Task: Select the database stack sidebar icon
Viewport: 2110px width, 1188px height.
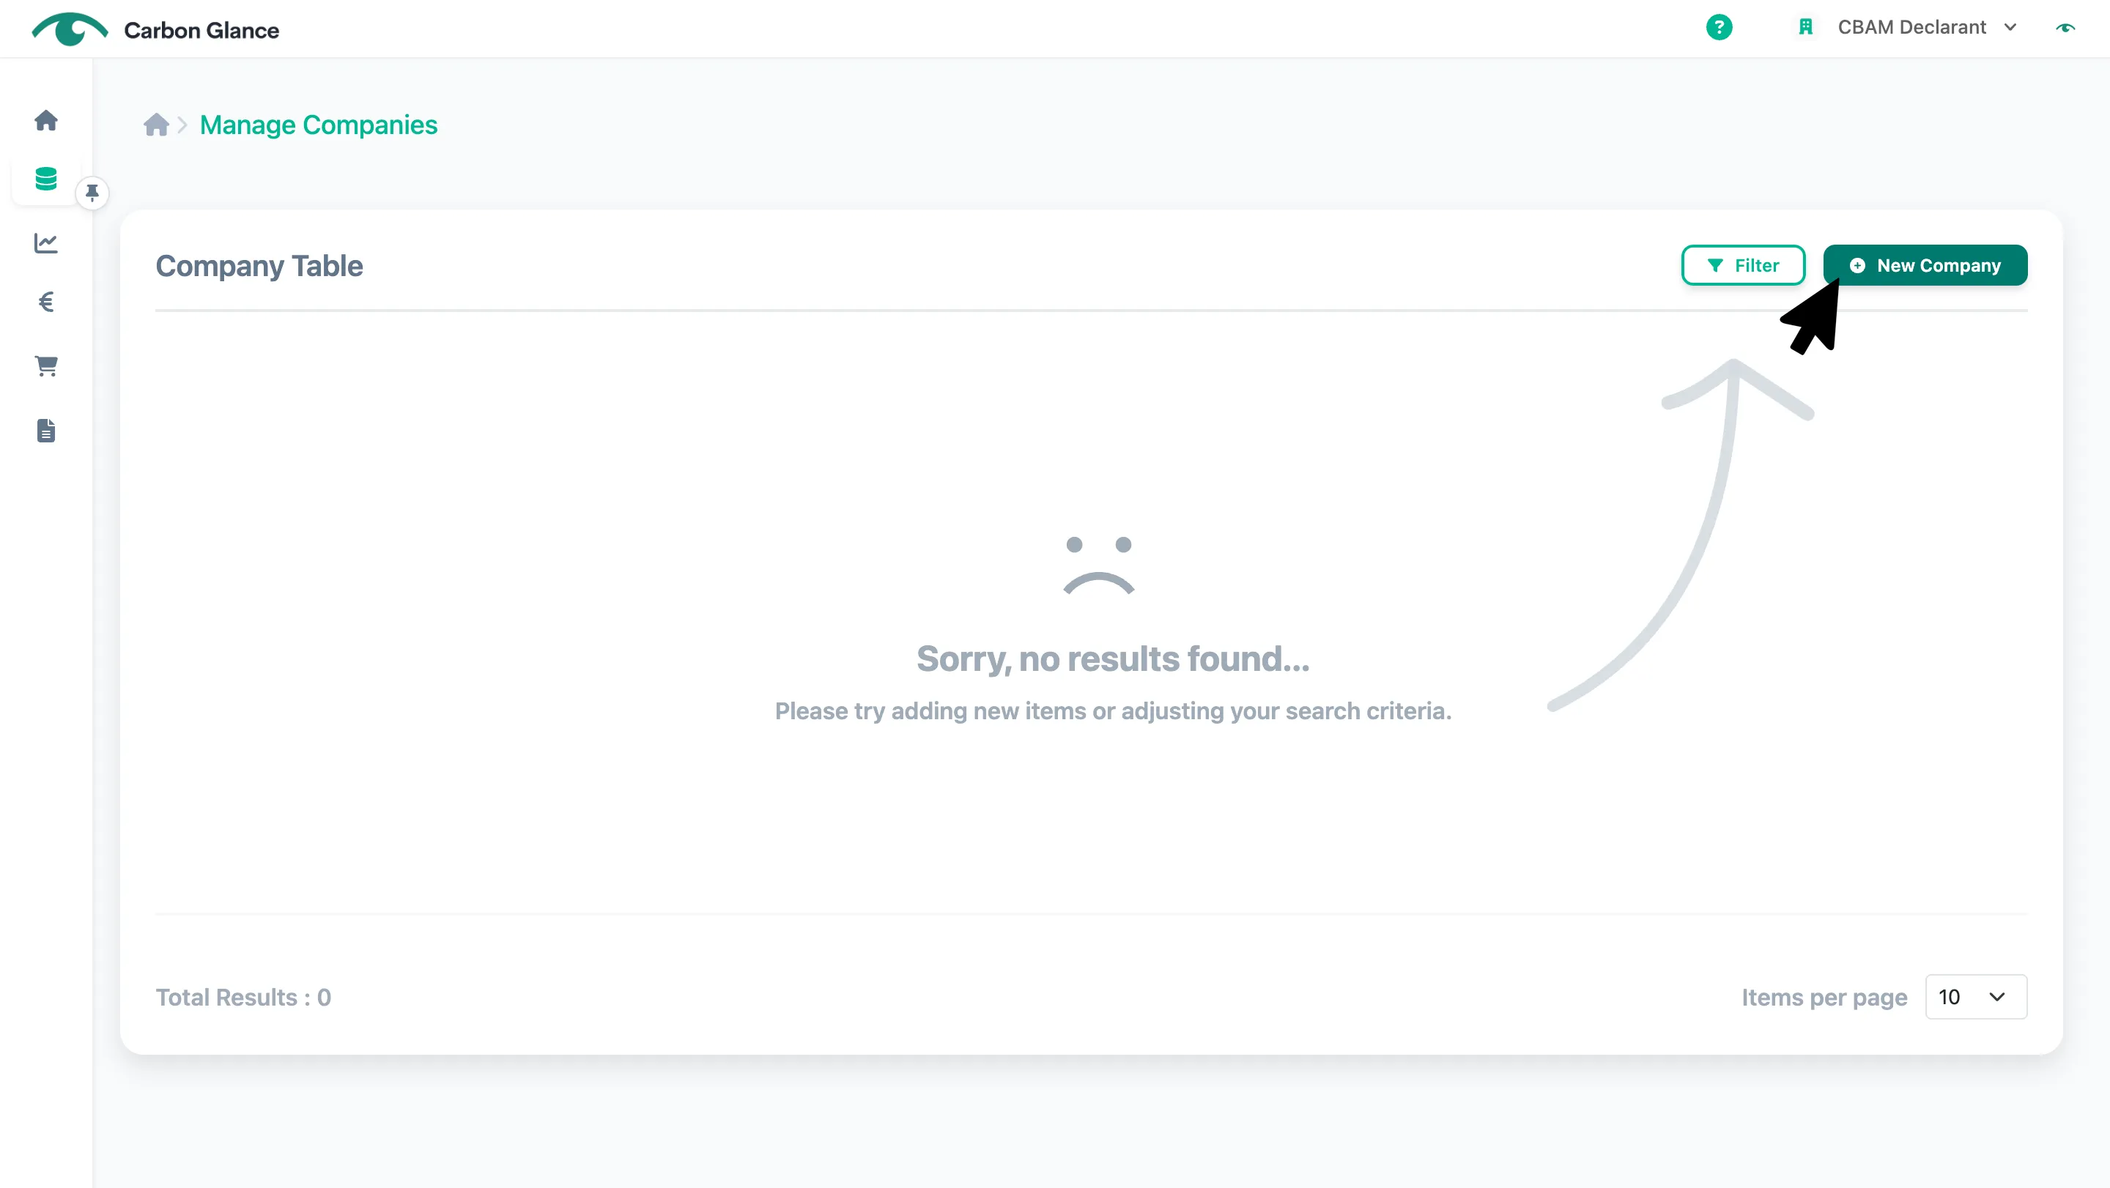Action: 46,179
